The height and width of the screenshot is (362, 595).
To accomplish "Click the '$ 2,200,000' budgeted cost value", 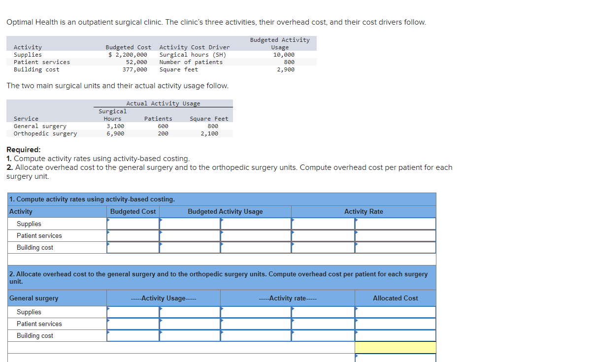I will (128, 55).
